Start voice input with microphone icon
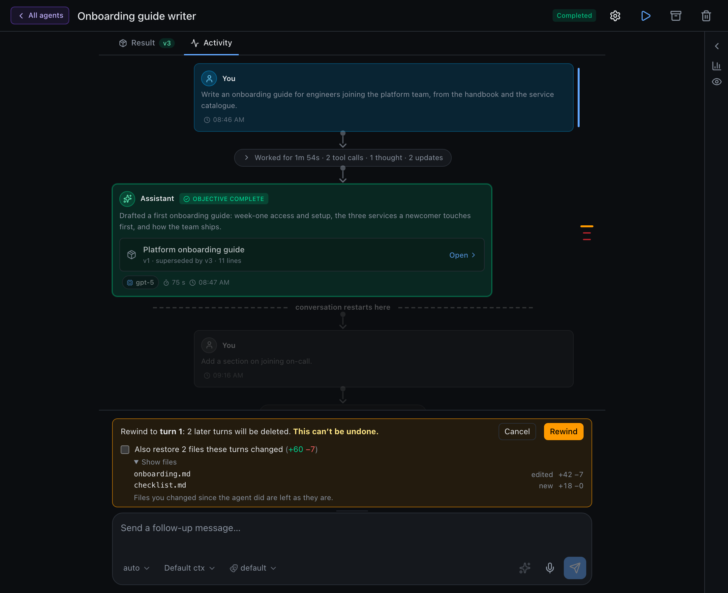The width and height of the screenshot is (728, 593). point(550,568)
